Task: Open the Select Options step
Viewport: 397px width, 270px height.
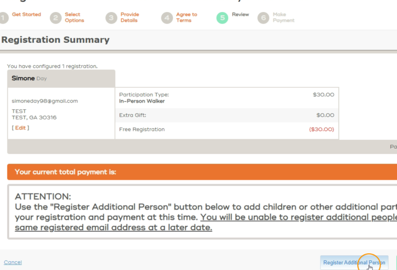Action: tap(74, 18)
